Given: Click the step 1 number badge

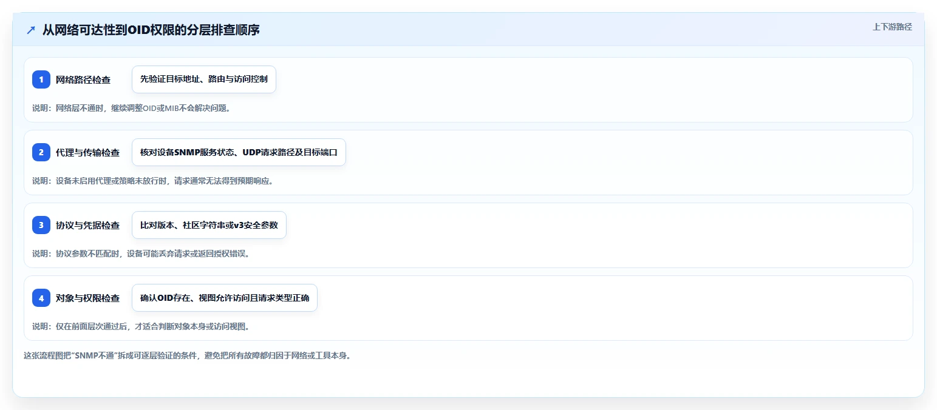Looking at the screenshot, I should click(x=41, y=79).
